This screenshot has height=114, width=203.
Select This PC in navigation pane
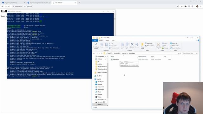click(x=98, y=79)
